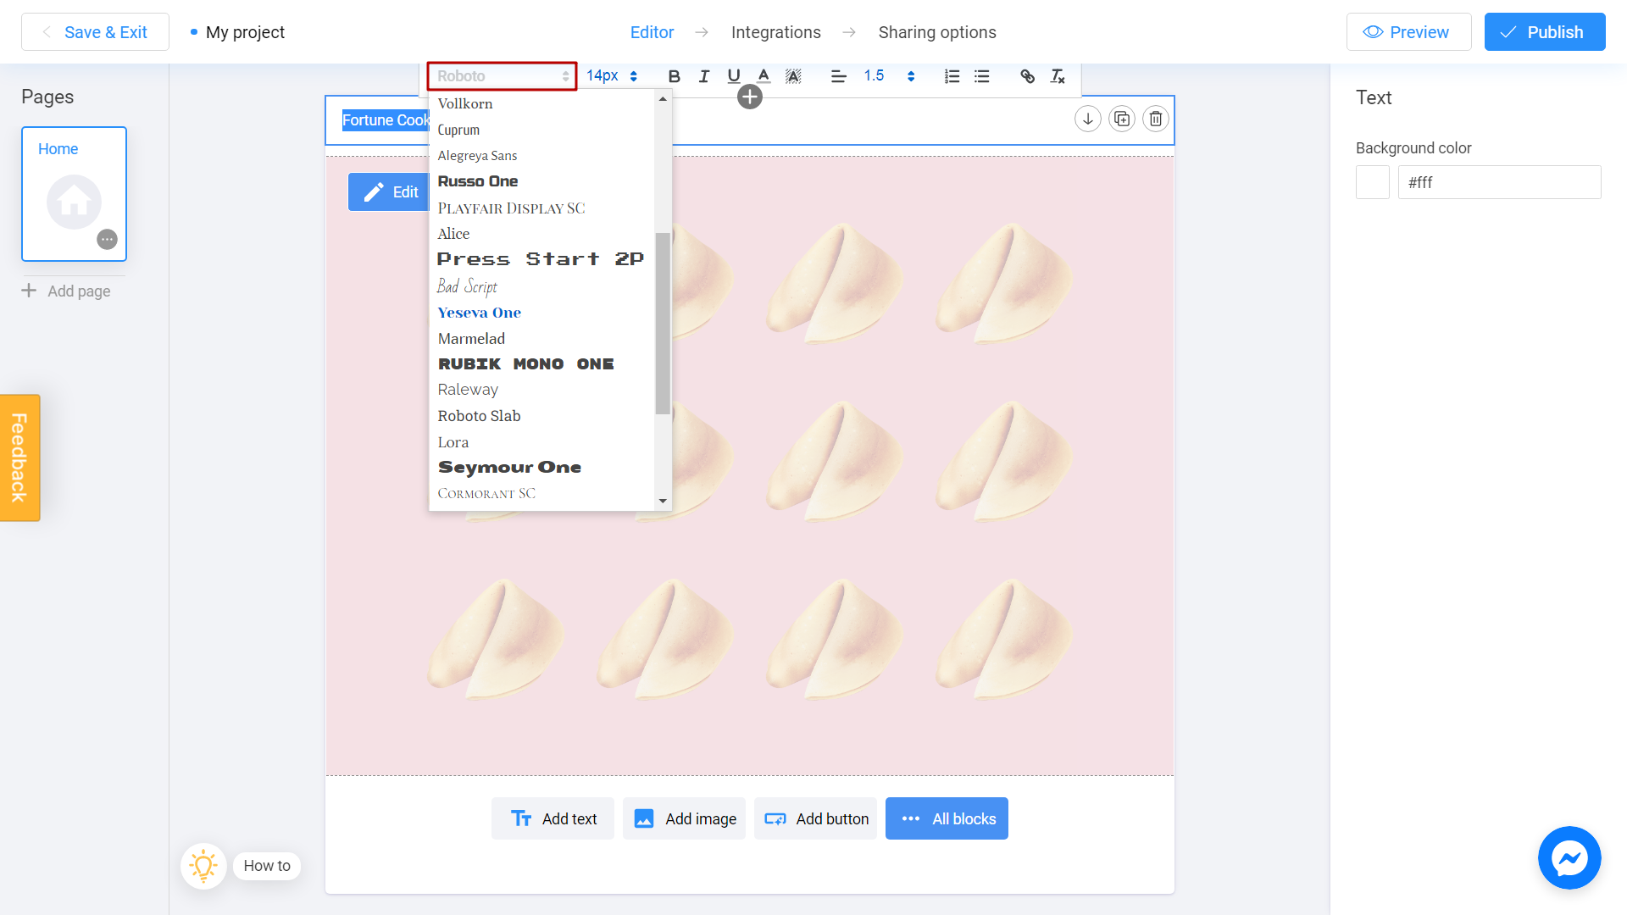
Task: Click the unordered list icon
Action: pyautogui.click(x=982, y=76)
